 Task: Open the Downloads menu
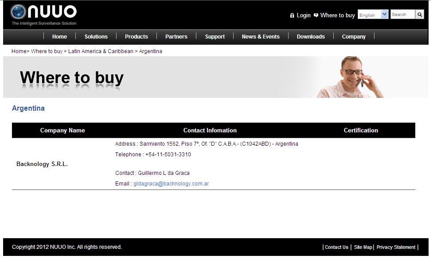coord(311,36)
